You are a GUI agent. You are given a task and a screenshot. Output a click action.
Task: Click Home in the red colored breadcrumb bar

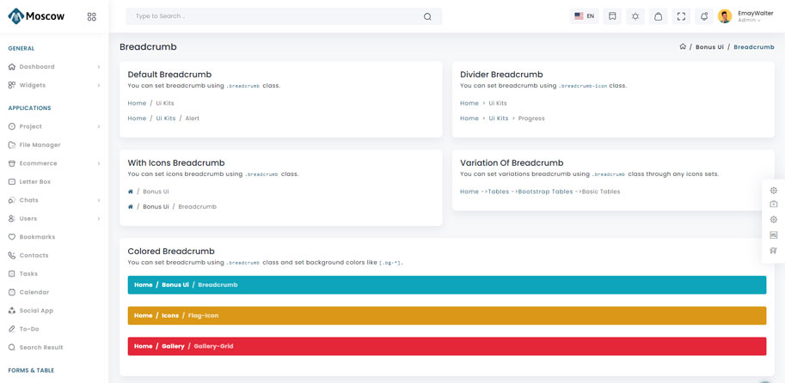point(143,346)
